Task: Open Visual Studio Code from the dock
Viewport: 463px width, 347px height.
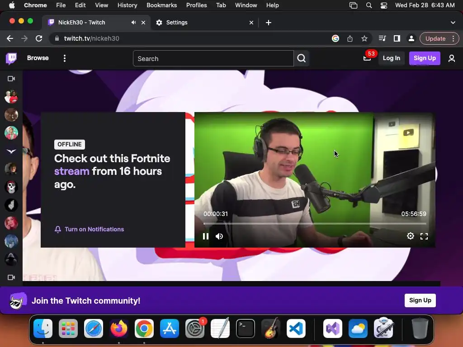Action: point(296,328)
